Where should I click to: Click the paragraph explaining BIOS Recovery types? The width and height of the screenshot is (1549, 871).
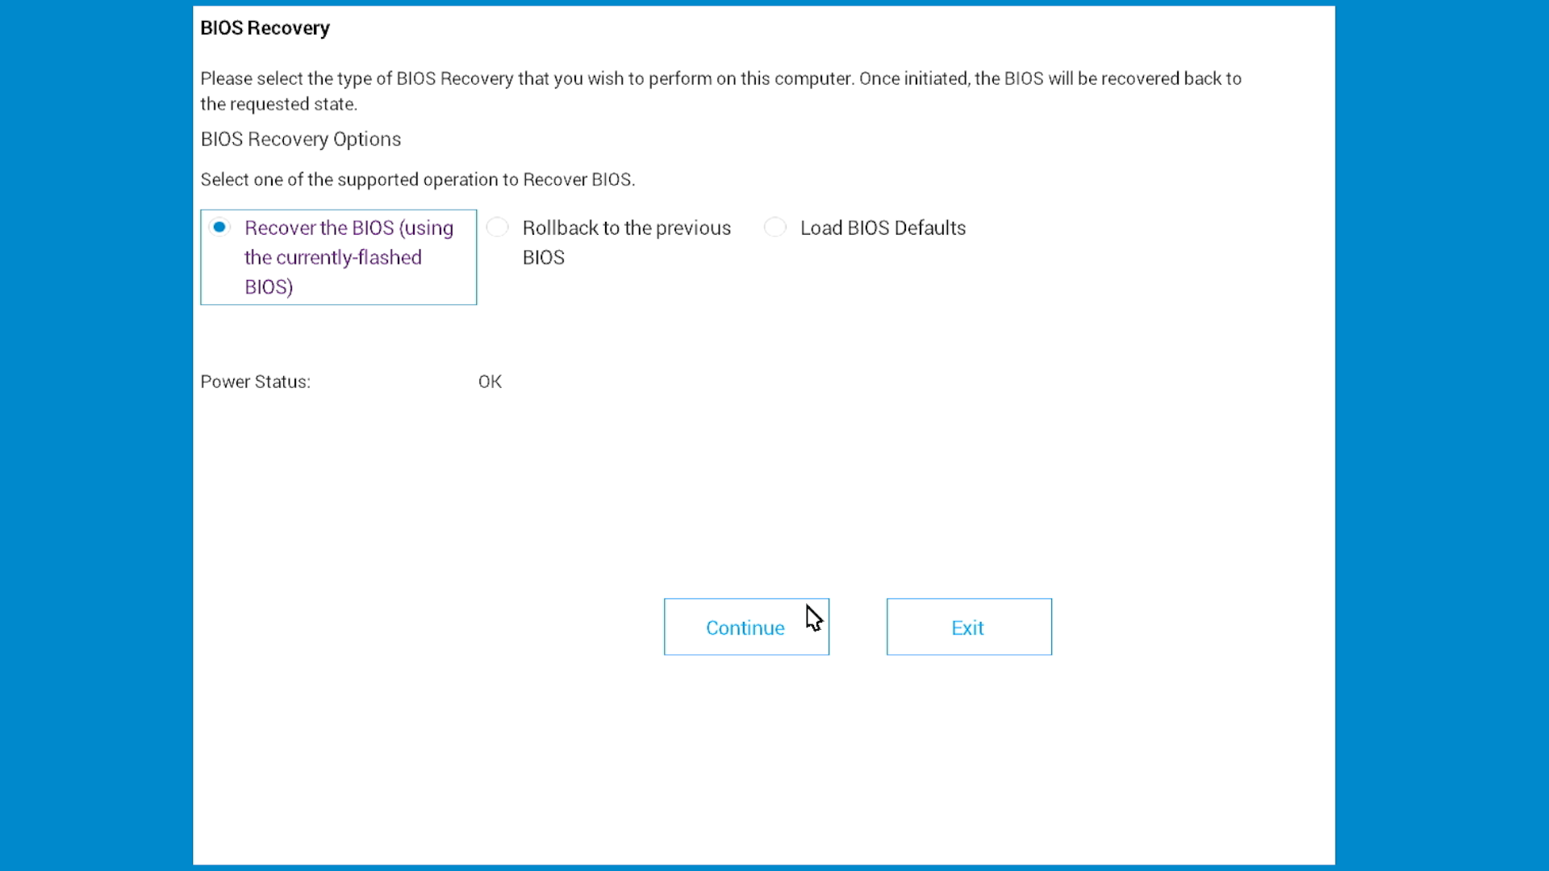pyautogui.click(x=720, y=90)
